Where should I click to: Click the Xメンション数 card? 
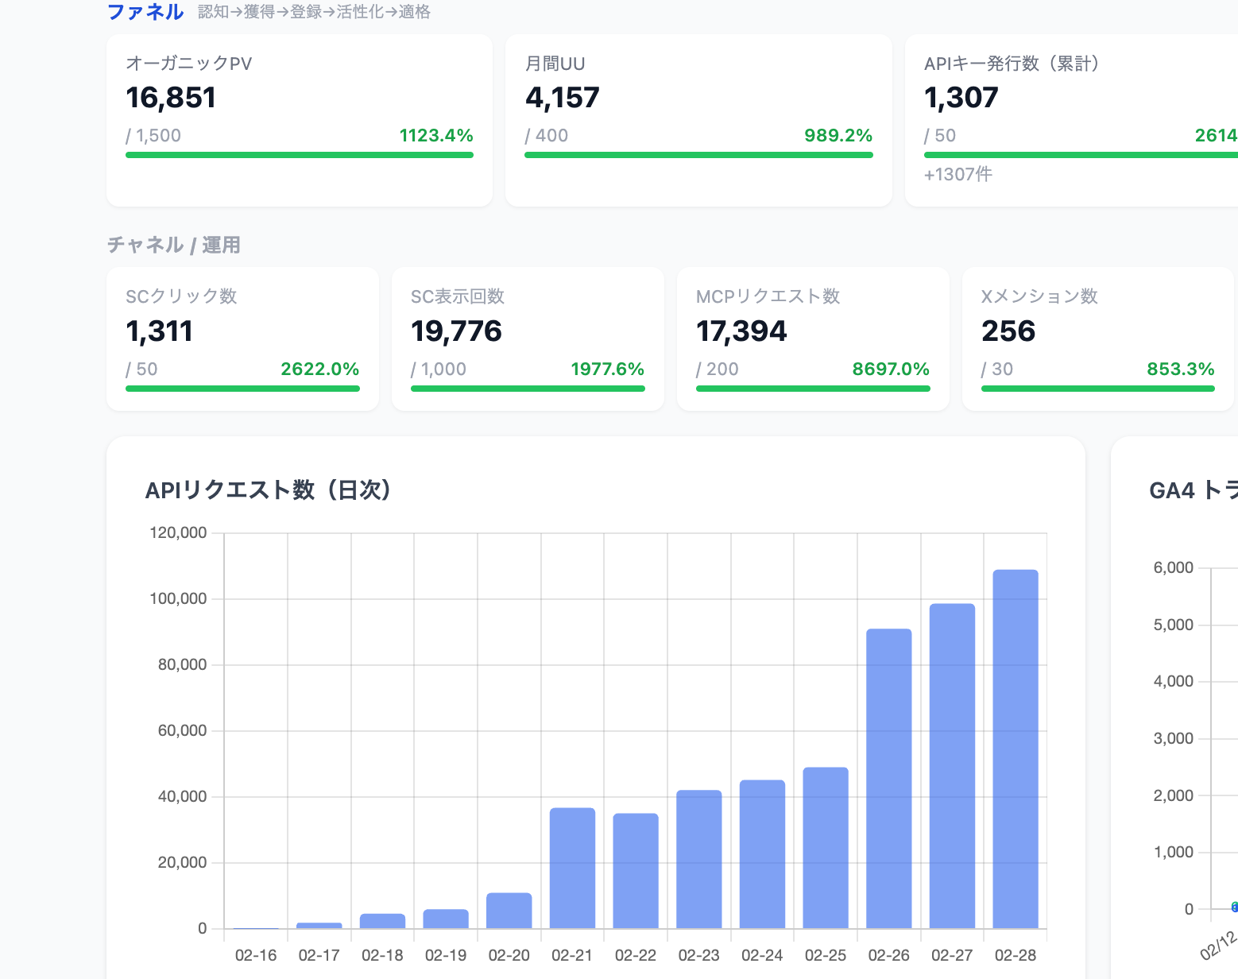point(1098,339)
